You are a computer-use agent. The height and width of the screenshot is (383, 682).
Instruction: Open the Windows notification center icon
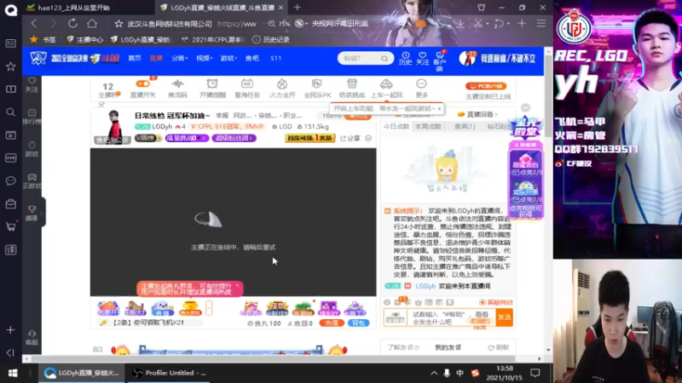pos(535,373)
